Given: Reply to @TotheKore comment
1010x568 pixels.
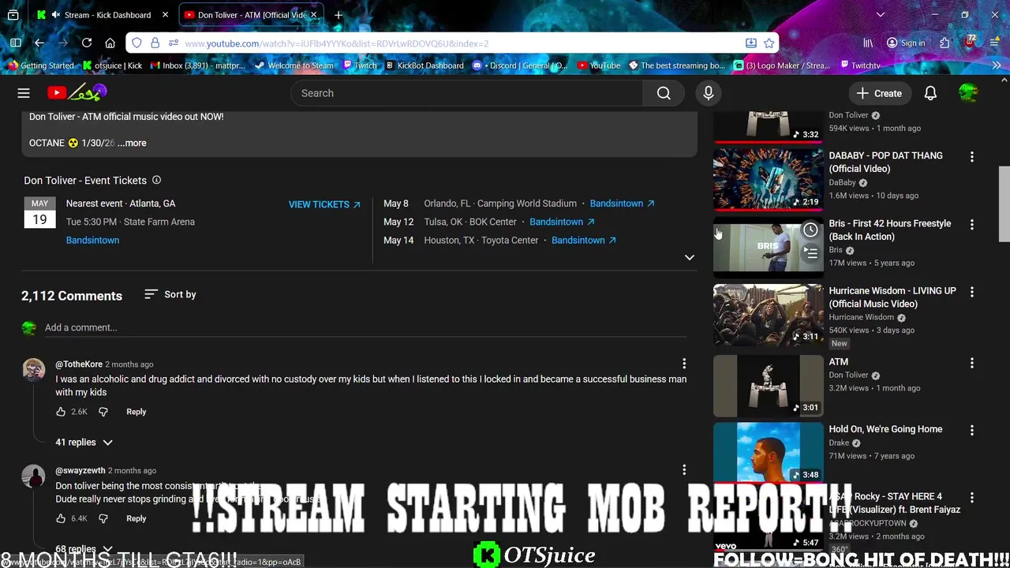Looking at the screenshot, I should click(136, 412).
